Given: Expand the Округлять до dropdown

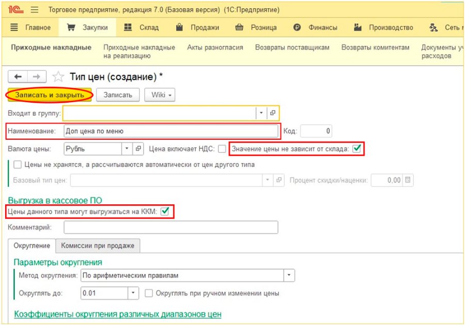Looking at the screenshot, I should [133, 293].
